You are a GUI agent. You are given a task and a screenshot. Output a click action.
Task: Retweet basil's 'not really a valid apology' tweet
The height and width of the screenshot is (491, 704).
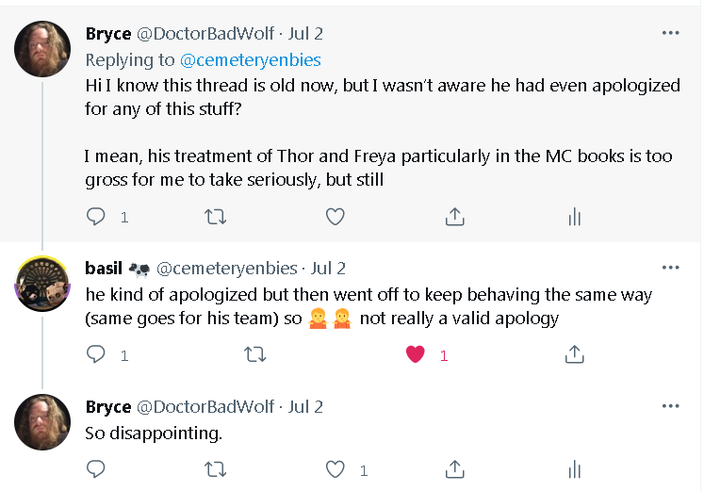254,354
